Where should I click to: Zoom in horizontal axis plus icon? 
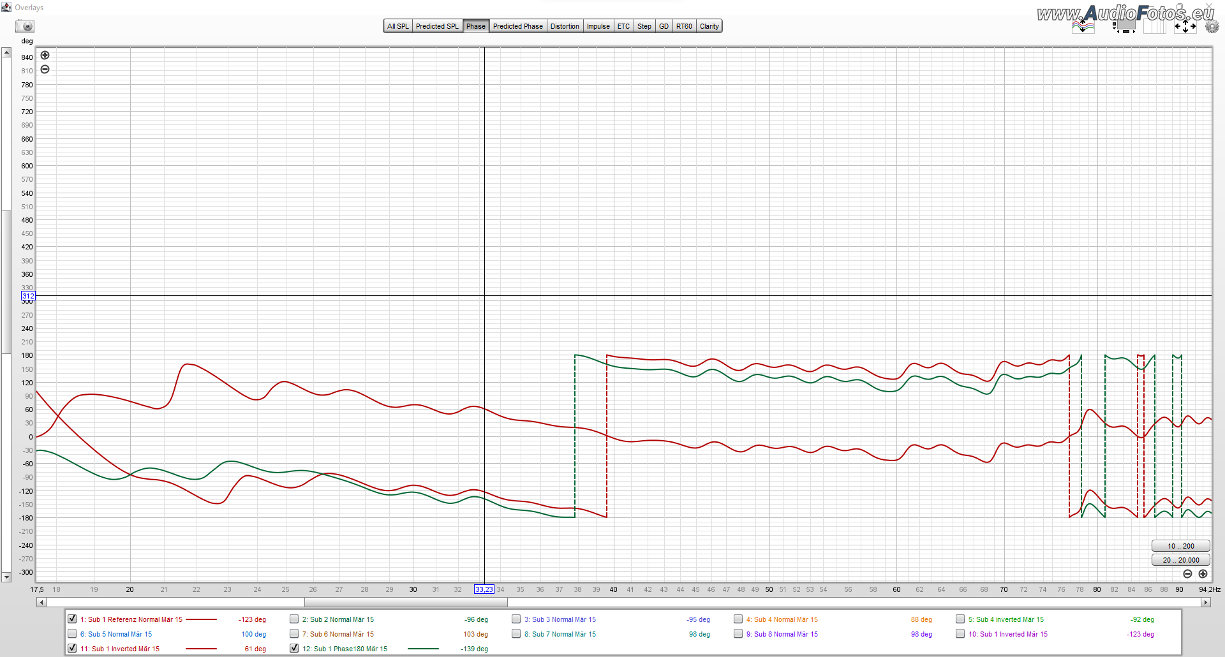click(x=1203, y=574)
